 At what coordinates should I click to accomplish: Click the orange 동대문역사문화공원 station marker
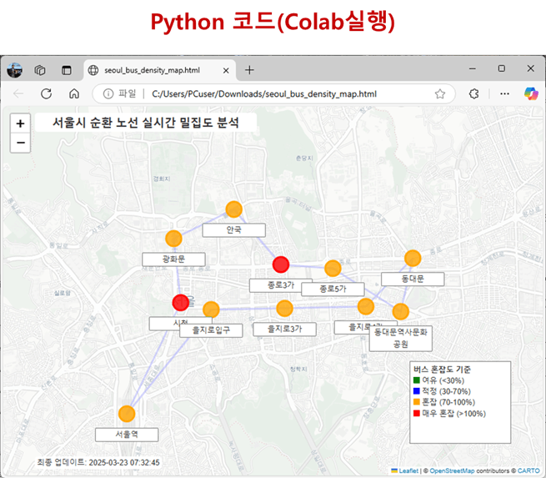point(400,311)
